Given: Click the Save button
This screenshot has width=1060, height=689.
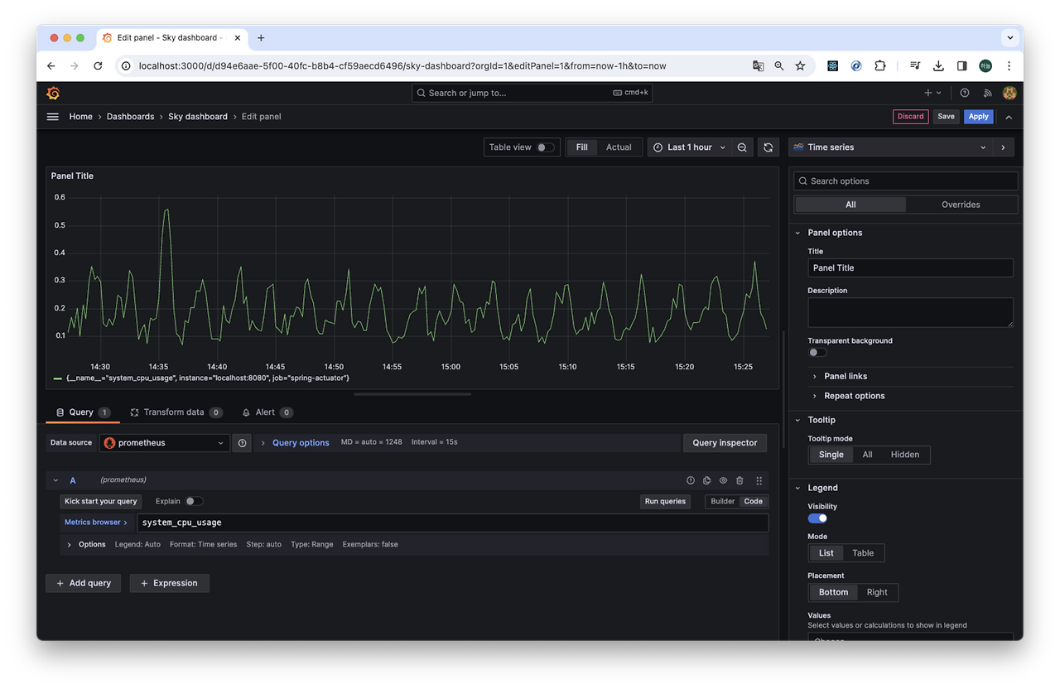Looking at the screenshot, I should tap(946, 117).
